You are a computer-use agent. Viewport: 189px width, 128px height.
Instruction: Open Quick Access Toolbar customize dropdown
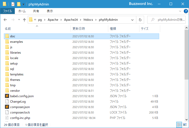(24, 4)
